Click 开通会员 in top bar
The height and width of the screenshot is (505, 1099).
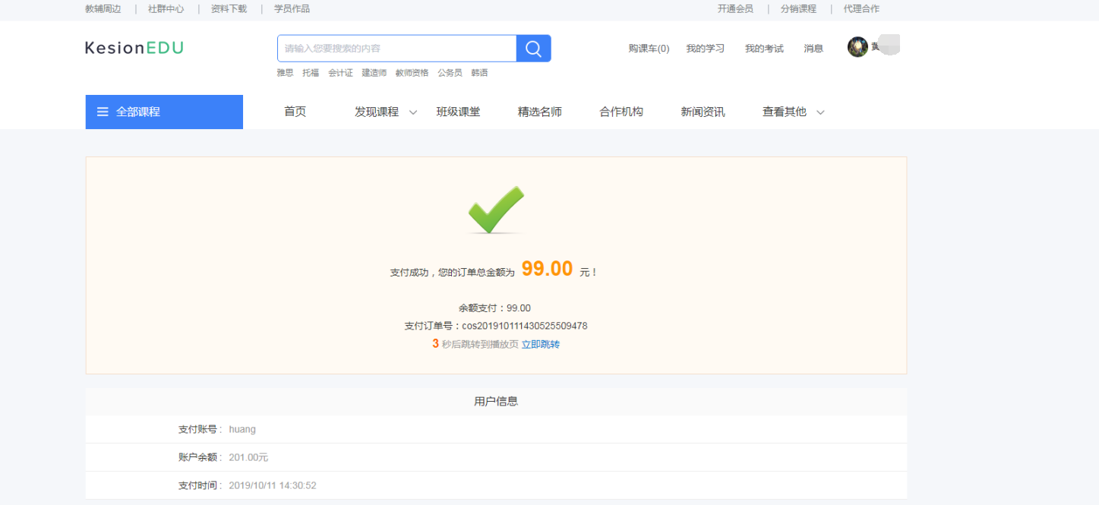[735, 9]
